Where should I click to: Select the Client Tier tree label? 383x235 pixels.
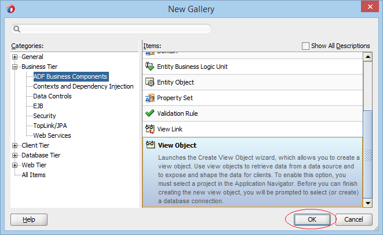(35, 145)
